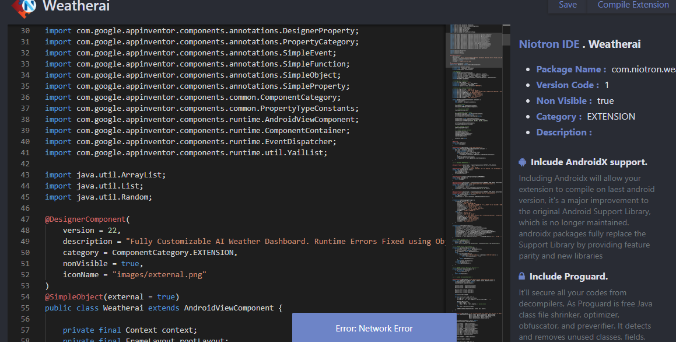Click the Weatherai project title in header
676x342 pixels.
coord(76,7)
